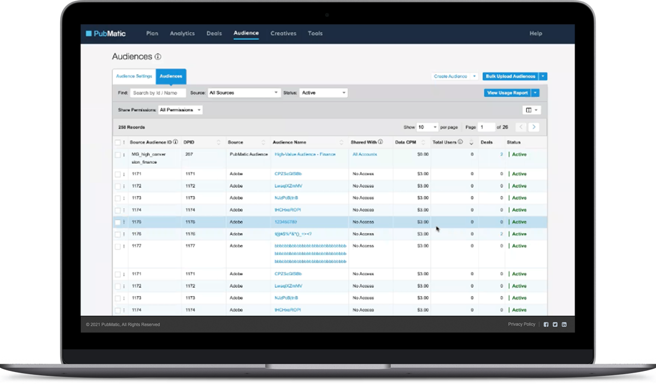Click the View Usage Report button
The width and height of the screenshot is (656, 384).
(507, 93)
